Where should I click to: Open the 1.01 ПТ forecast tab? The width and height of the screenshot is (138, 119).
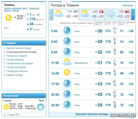pyautogui.click(x=66, y=14)
